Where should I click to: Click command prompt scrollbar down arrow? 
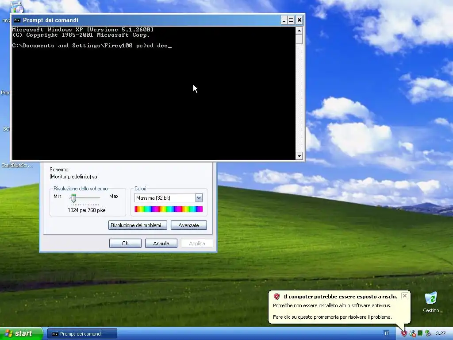(x=299, y=156)
